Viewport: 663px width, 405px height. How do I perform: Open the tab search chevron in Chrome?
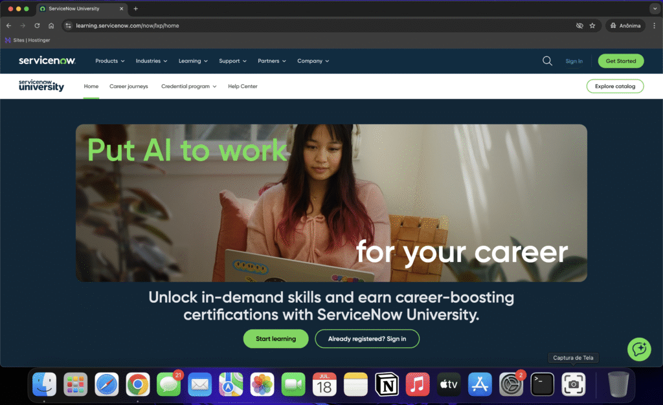tap(655, 8)
